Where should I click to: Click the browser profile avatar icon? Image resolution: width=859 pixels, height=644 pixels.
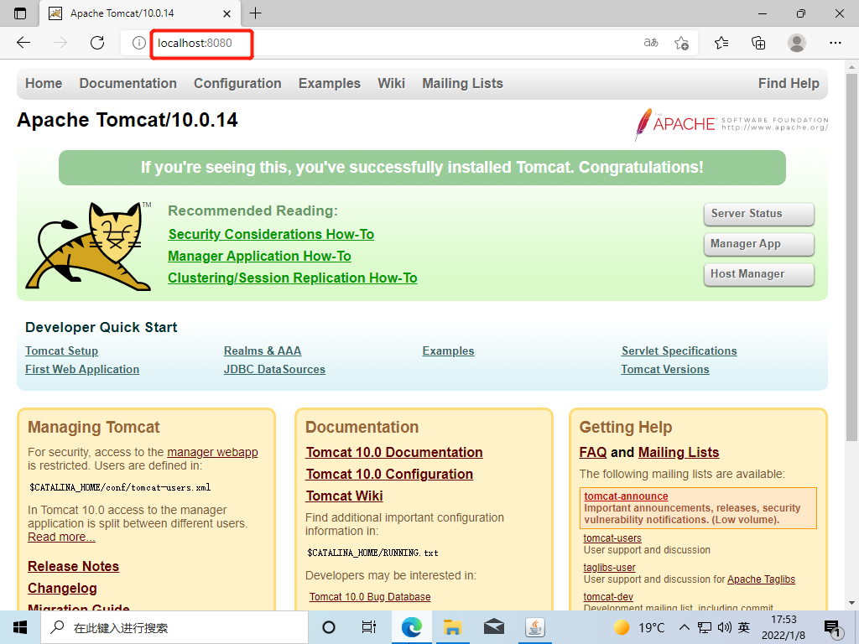click(x=796, y=43)
